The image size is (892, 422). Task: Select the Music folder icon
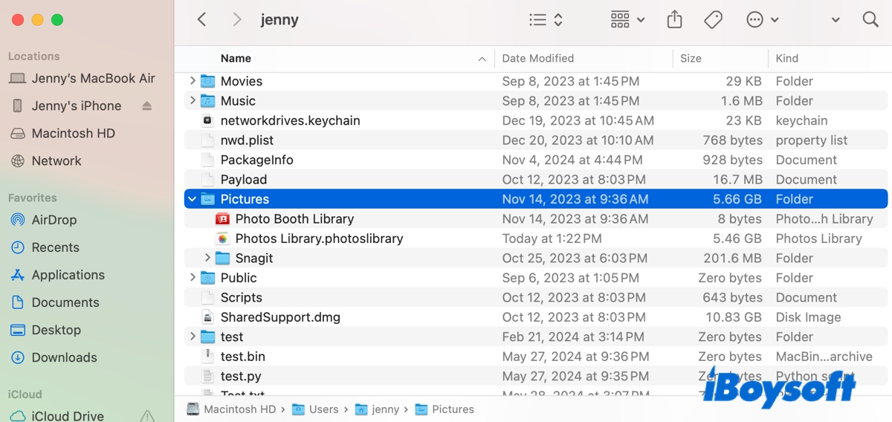click(207, 100)
